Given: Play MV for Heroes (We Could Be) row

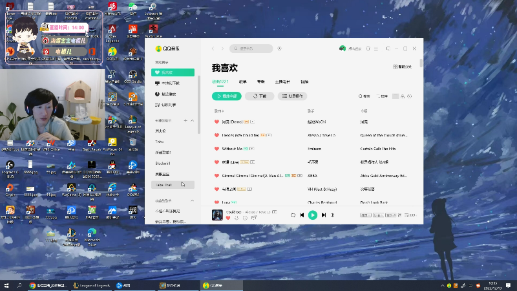Looking at the screenshot, I should [x=269, y=135].
